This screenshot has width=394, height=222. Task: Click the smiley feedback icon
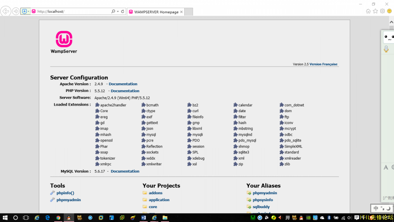coord(389,11)
